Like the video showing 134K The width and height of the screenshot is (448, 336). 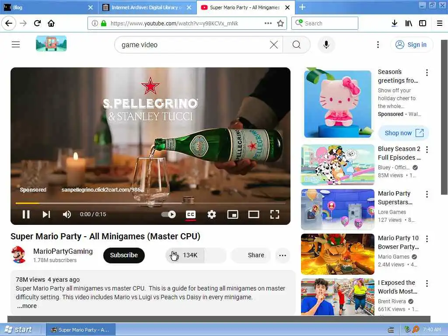click(185, 255)
